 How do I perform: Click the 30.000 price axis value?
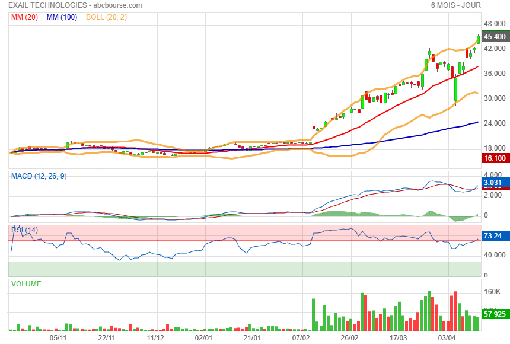point(495,98)
